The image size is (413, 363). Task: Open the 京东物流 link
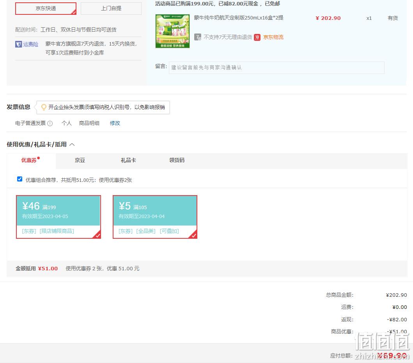273,37
